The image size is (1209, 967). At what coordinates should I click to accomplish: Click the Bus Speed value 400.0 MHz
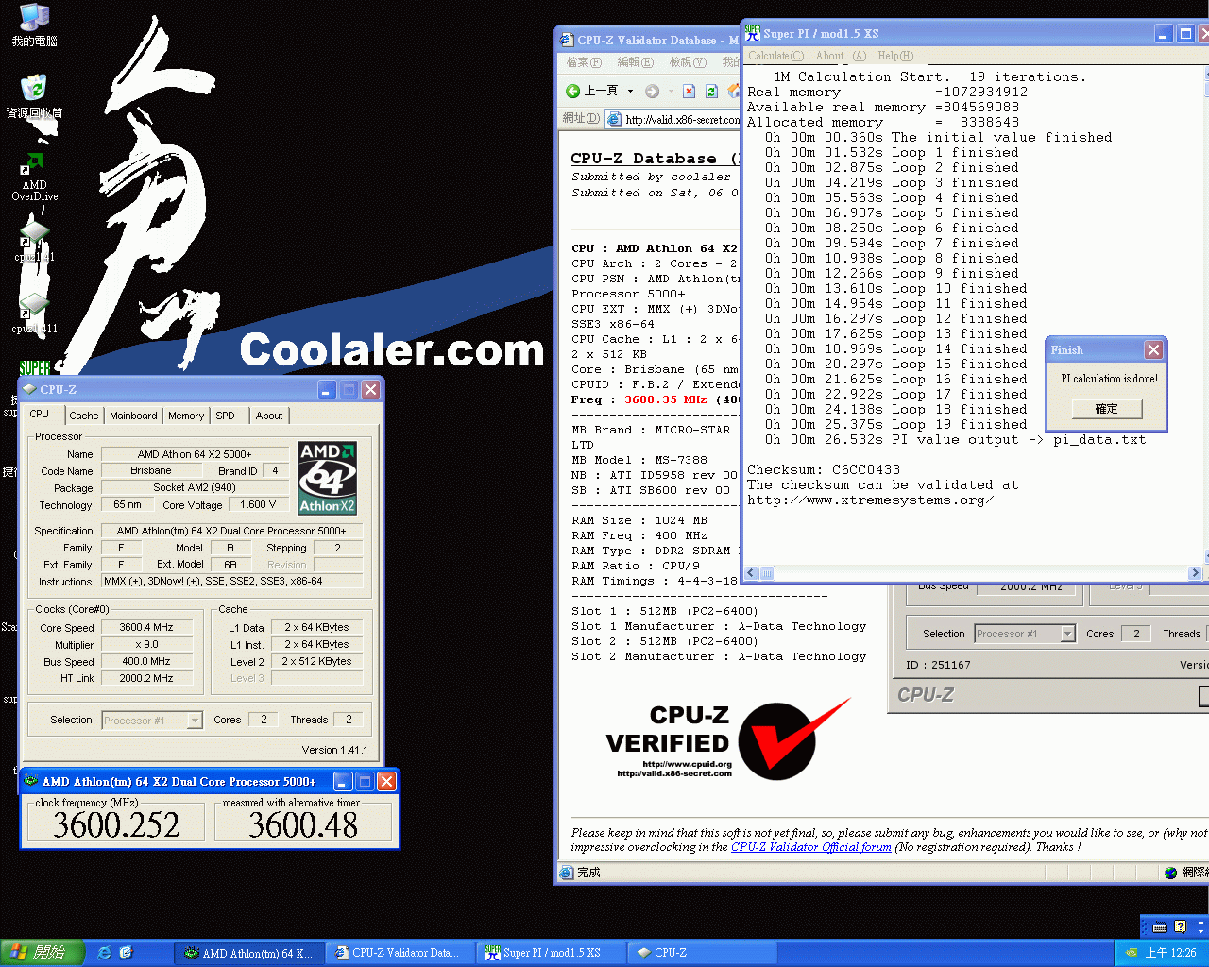tap(146, 661)
